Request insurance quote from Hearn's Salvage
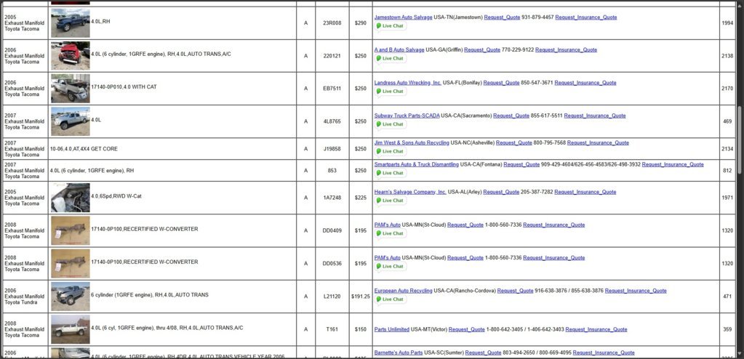Viewport: 744px width, 359px height. [585, 192]
